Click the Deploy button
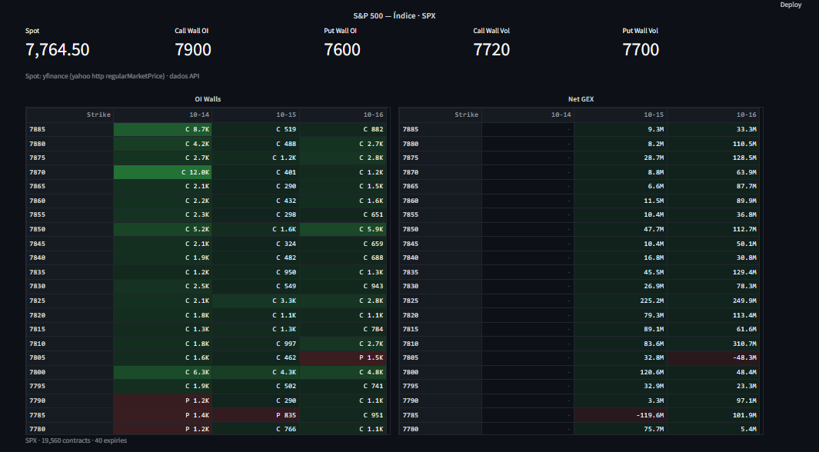 click(x=791, y=5)
